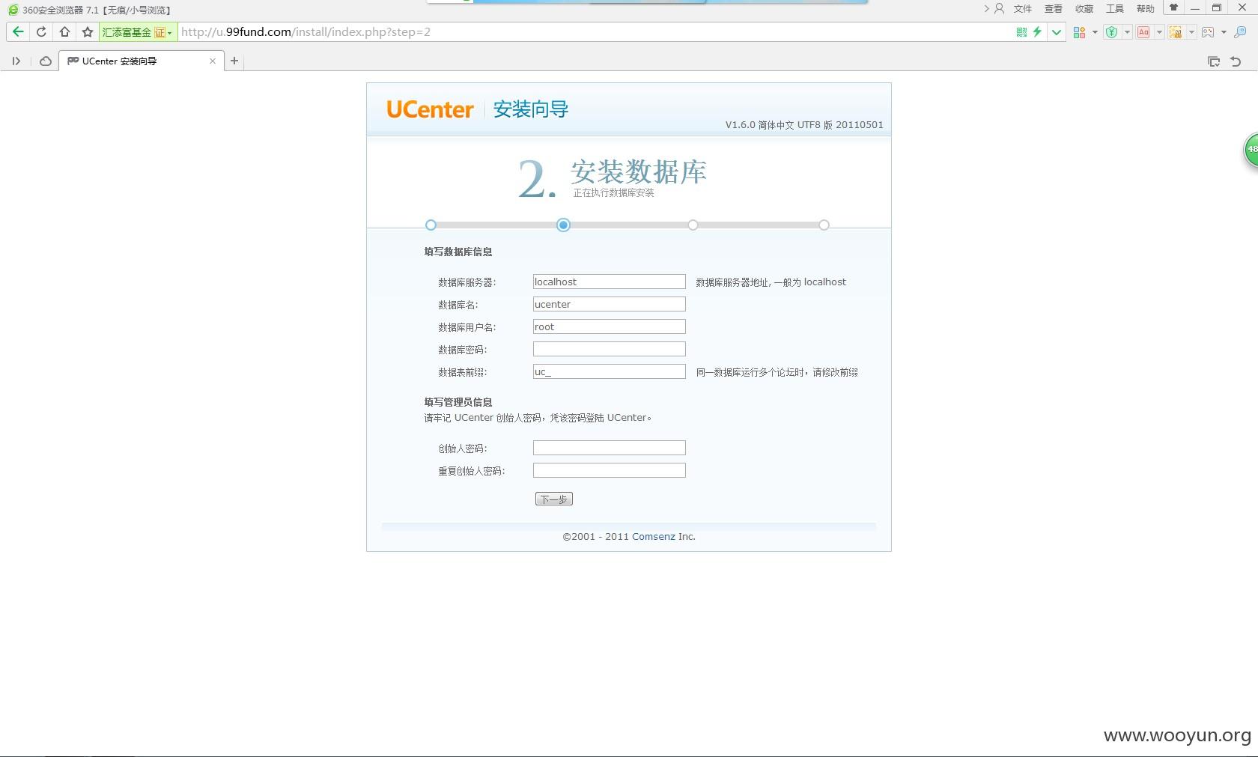Click the third install step marker
The width and height of the screenshot is (1258, 757).
[x=693, y=225]
